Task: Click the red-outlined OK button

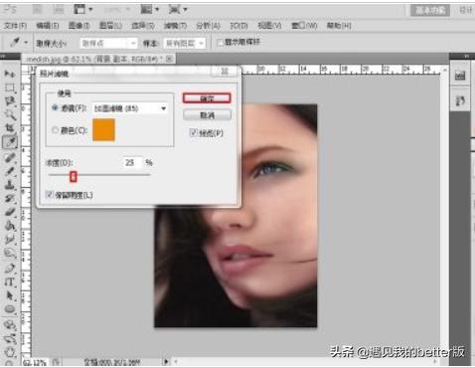Action: click(x=207, y=98)
